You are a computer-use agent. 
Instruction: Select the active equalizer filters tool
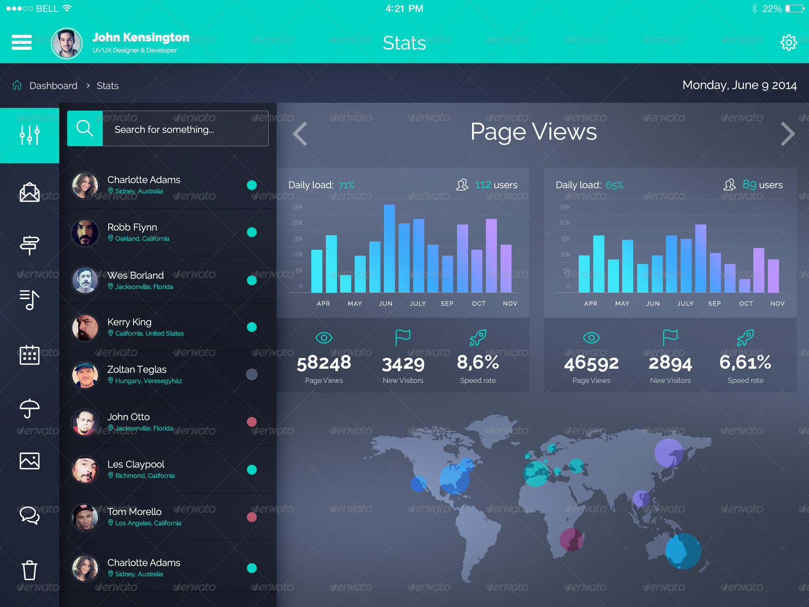pyautogui.click(x=30, y=134)
